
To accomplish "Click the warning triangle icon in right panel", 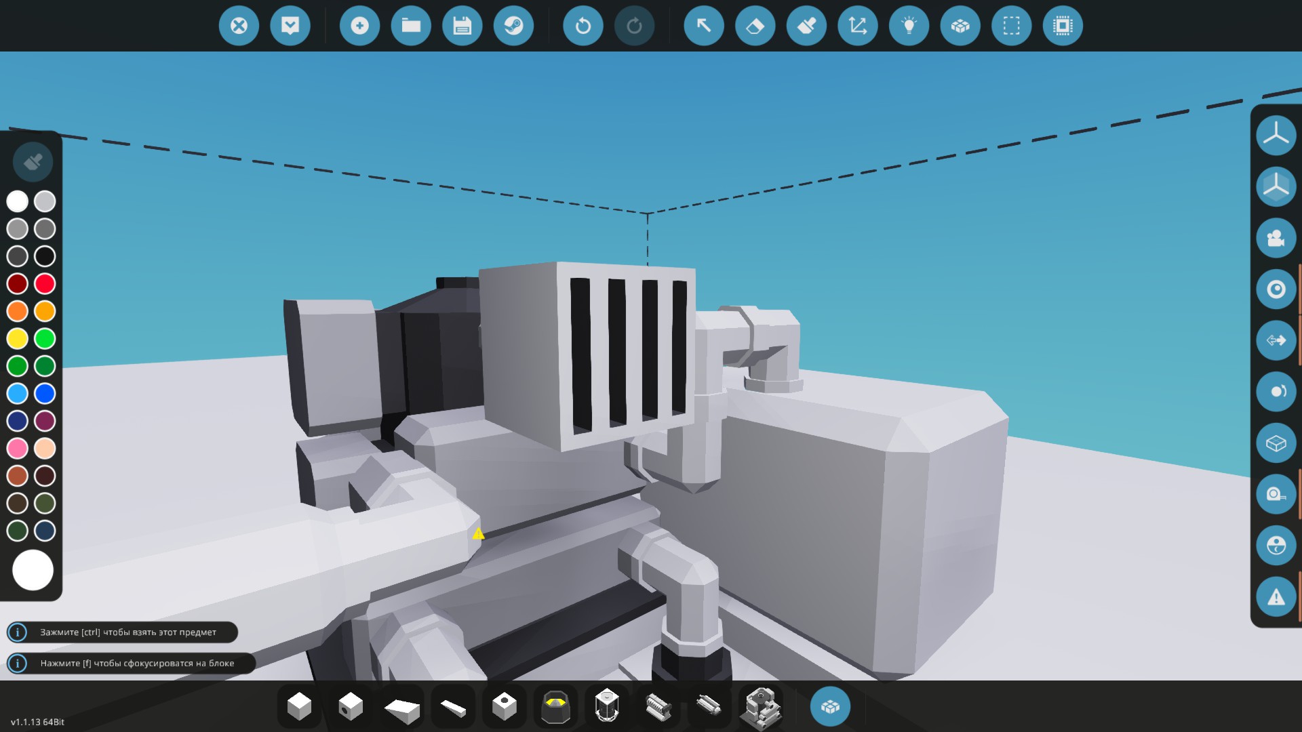I will coord(1276,597).
